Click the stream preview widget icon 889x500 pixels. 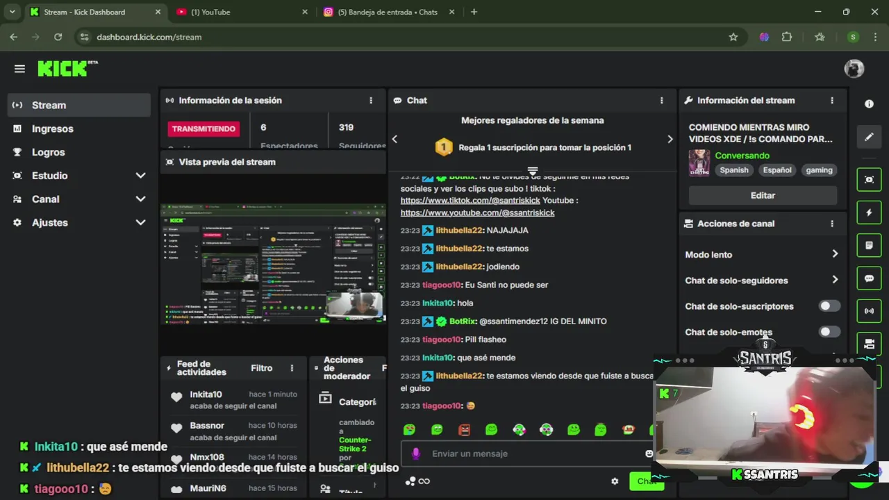869,179
